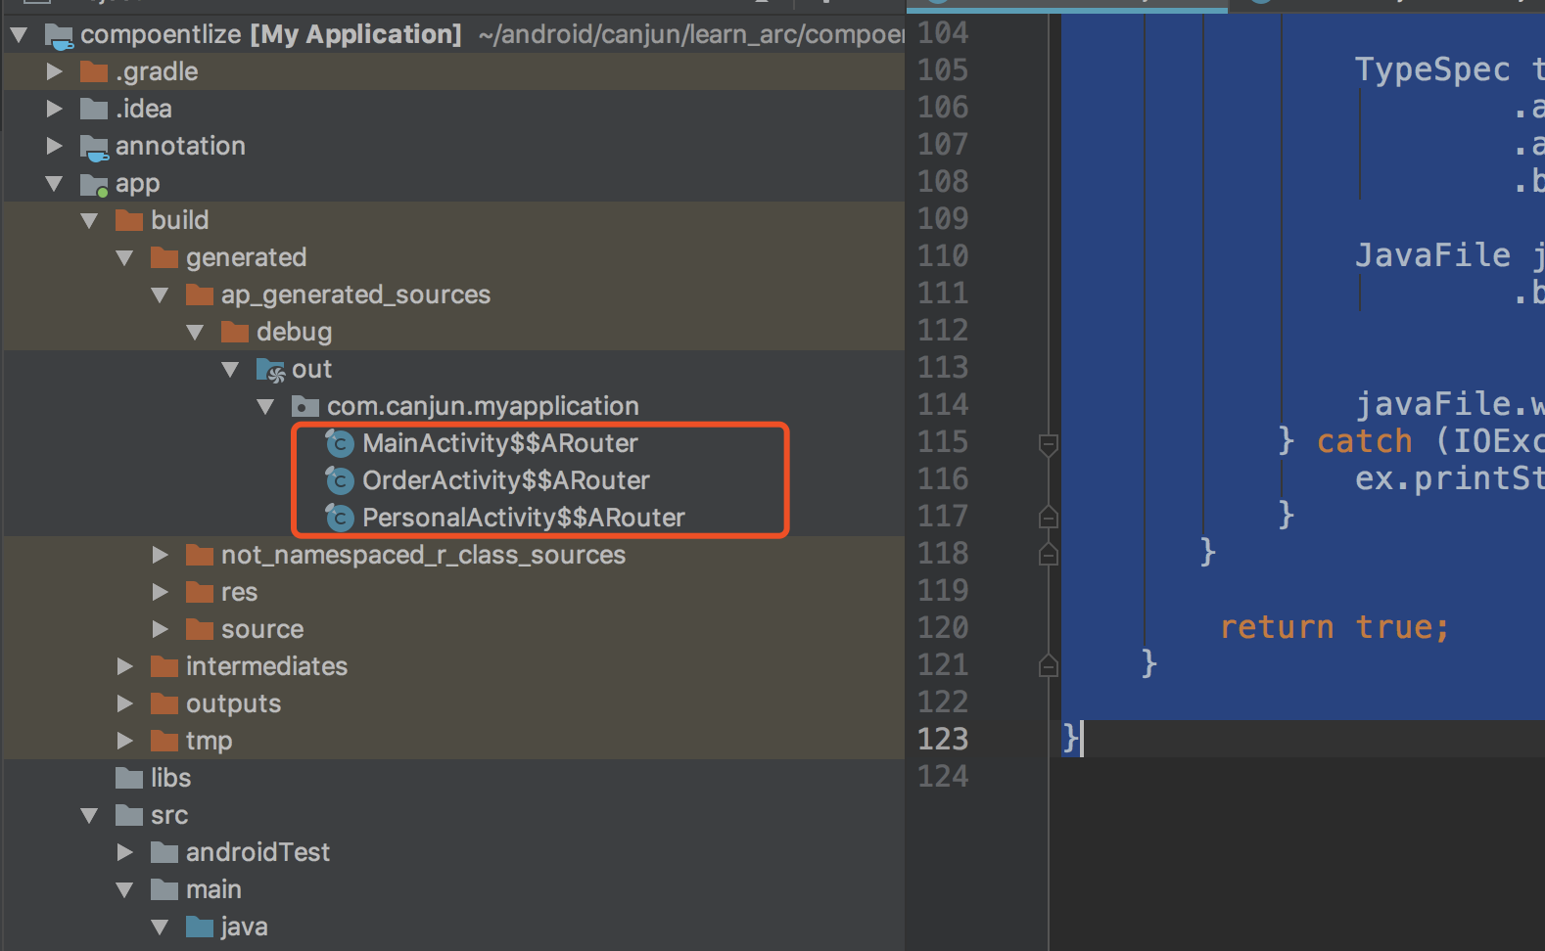Viewport: 1545px width, 951px height.
Task: Click the .gradle folder icon
Action: pyautogui.click(x=94, y=72)
